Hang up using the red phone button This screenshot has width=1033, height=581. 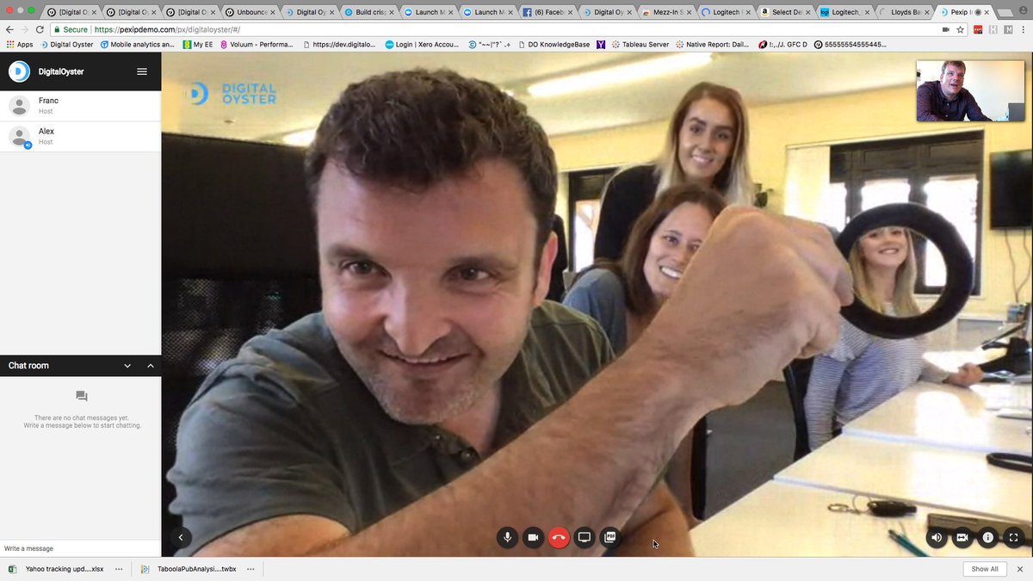(559, 537)
